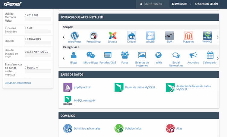Image resolution: width=227 pixels, height=137 pixels.
Task: Click Cierre de sesión to log out
Action: tap(207, 4)
